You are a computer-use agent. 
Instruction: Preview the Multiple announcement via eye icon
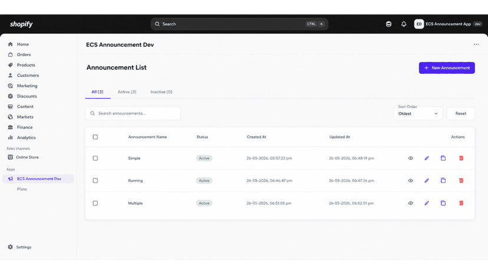coord(411,203)
